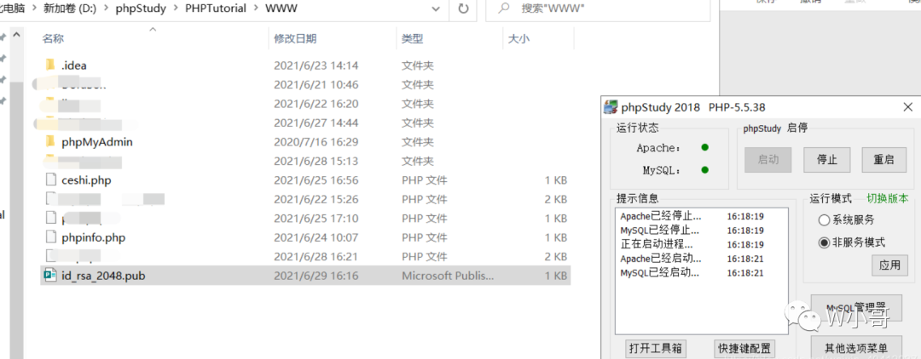Open 其他选项菜单 button
Image resolution: width=921 pixels, height=359 pixels.
click(856, 347)
